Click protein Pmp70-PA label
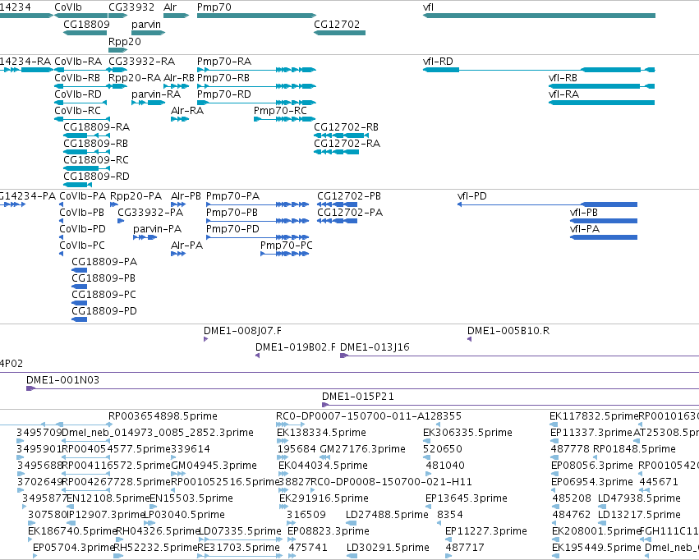Image resolution: width=699 pixels, height=560 pixels. pyautogui.click(x=232, y=196)
